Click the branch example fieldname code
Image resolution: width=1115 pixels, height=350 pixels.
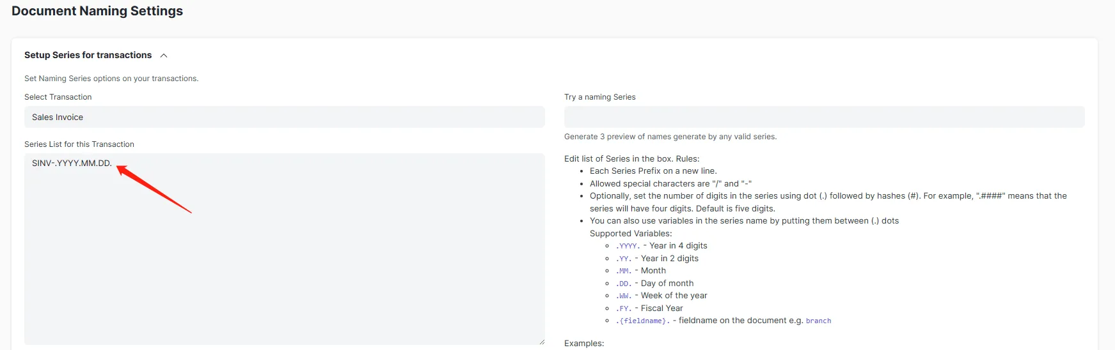point(818,321)
